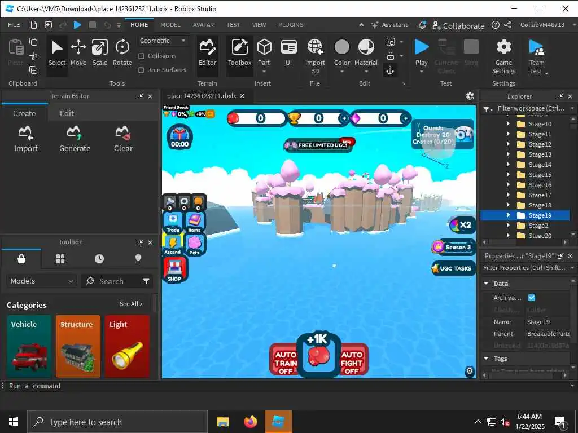The height and width of the screenshot is (433, 578).
Task: Toggle the Archivable checkbox
Action: tap(532, 298)
